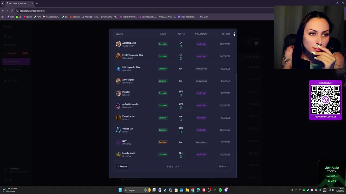This screenshot has height=194, width=346.
Task: Open Stripe bookmark
Action: tap(187, 17)
